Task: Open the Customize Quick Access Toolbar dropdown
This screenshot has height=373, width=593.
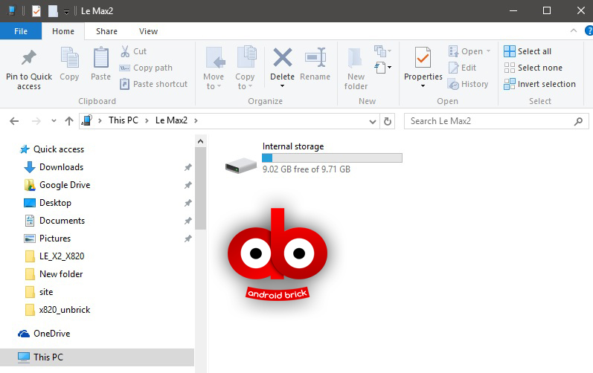Action: pos(66,11)
